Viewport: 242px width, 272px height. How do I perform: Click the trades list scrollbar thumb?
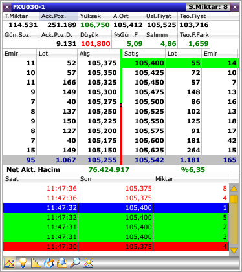[x=234, y=199]
